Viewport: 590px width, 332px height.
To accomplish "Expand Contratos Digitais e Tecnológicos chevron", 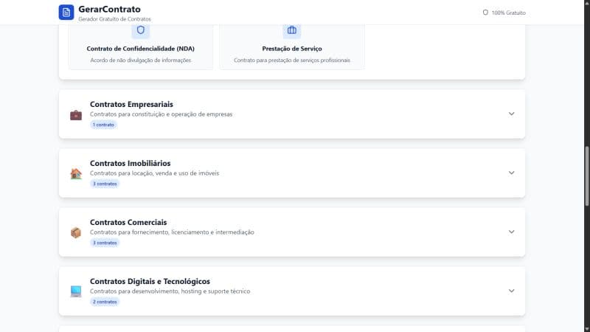I will (x=511, y=291).
